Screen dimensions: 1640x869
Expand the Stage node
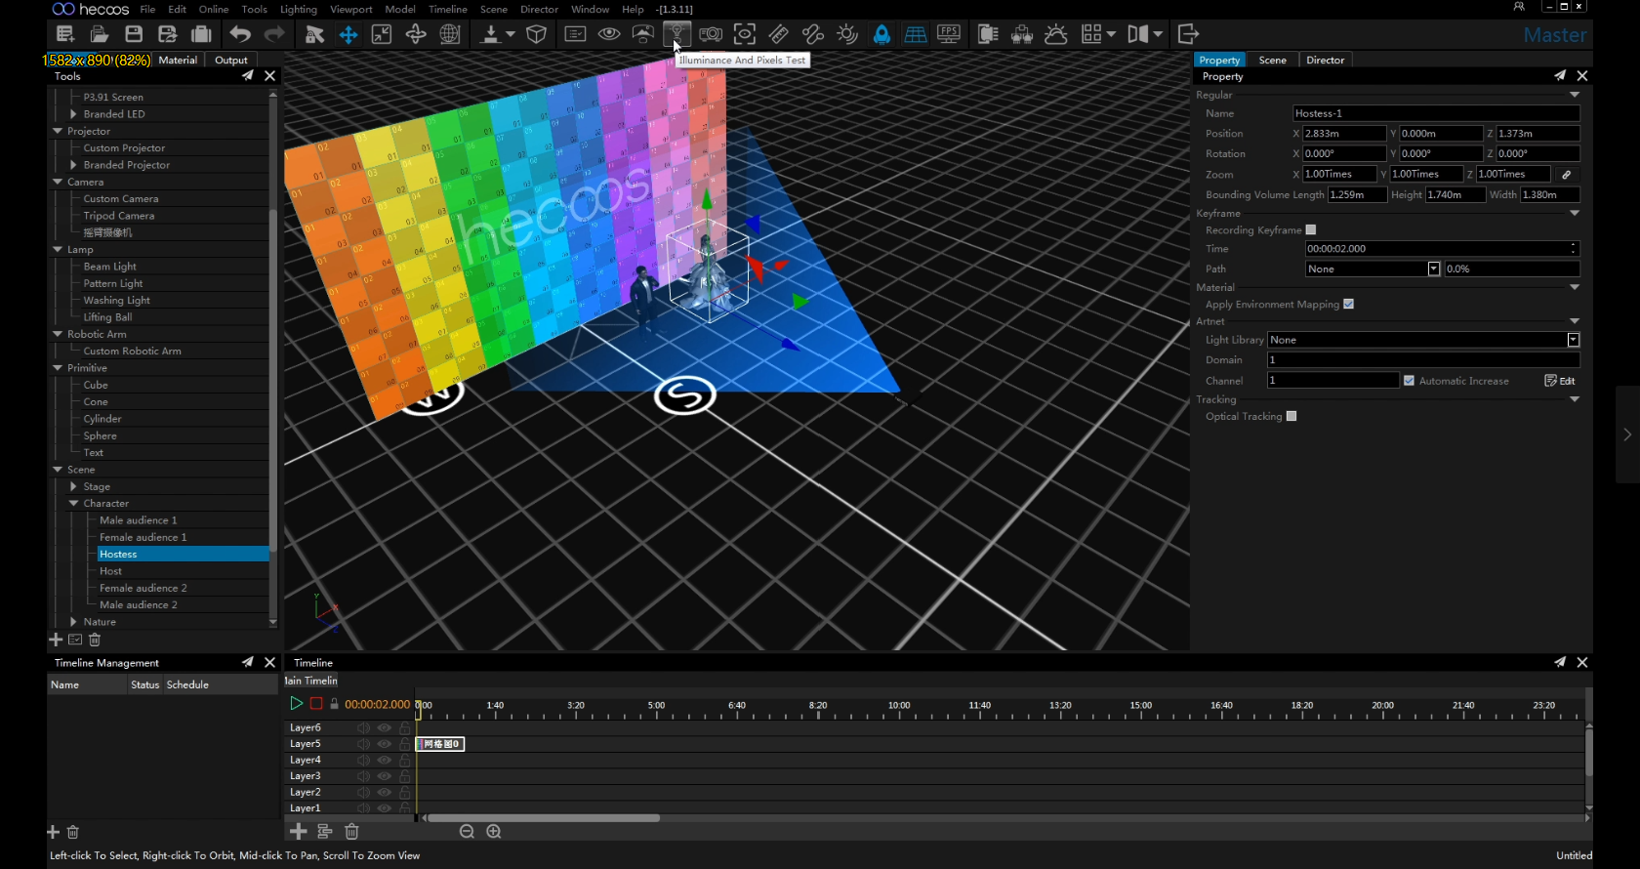pyautogui.click(x=73, y=486)
